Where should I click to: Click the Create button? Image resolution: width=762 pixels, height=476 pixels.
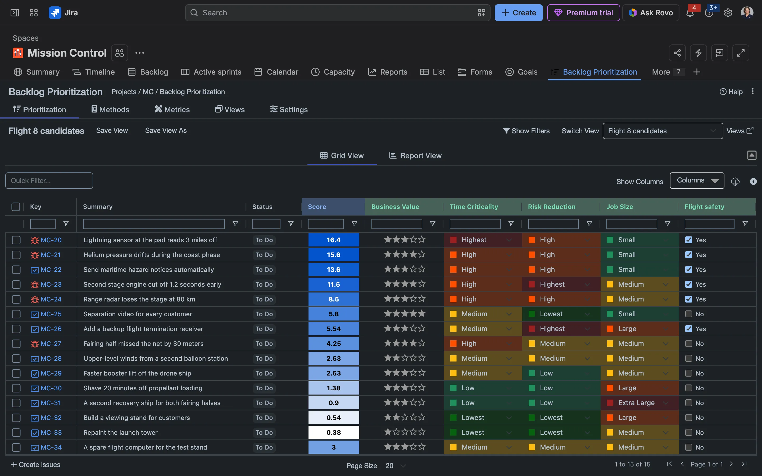pyautogui.click(x=519, y=13)
